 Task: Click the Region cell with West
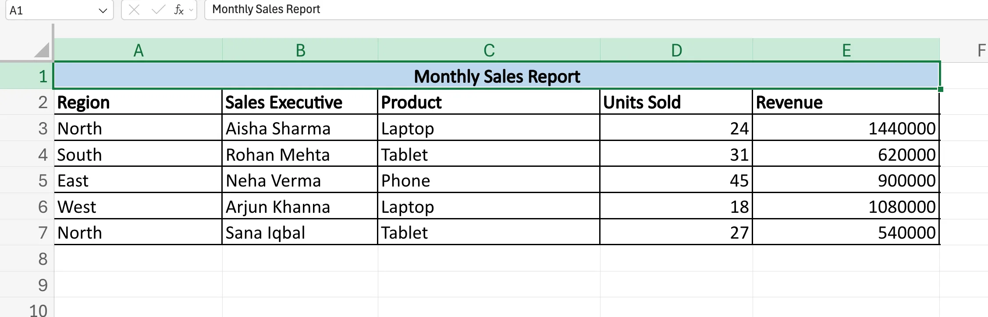point(138,207)
